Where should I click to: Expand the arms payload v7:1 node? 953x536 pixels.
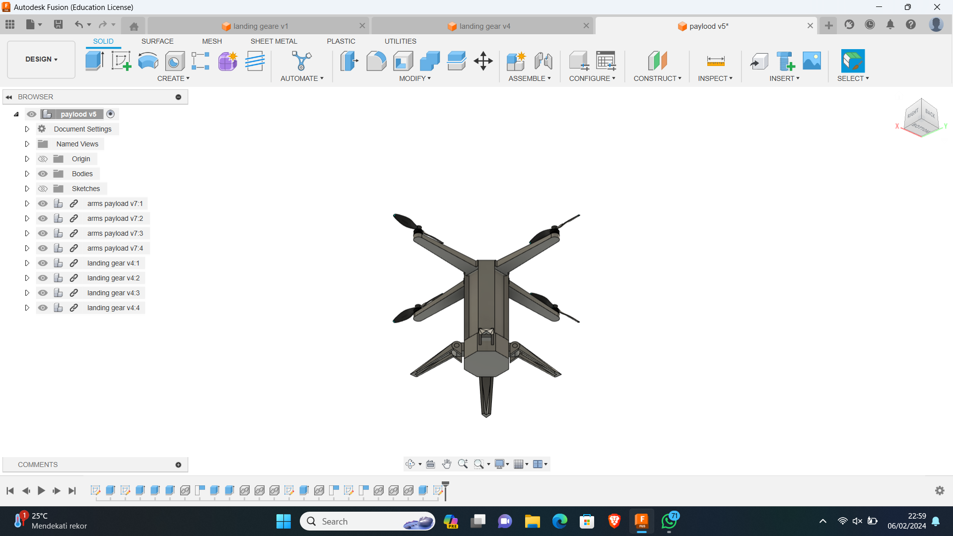pos(27,203)
